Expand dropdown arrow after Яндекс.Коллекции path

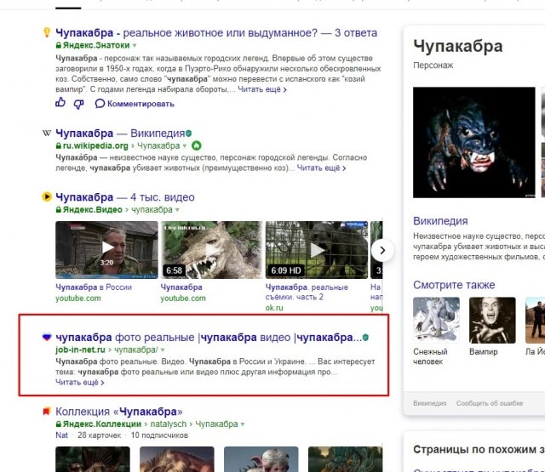tap(243, 424)
